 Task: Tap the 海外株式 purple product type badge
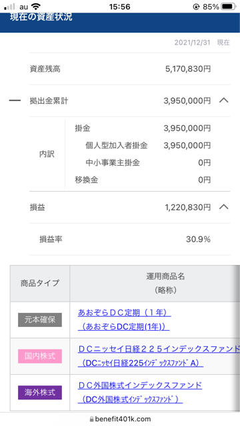(x=40, y=393)
